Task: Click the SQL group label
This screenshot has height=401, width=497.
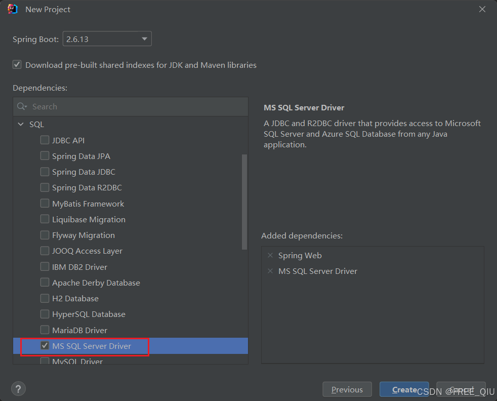Action: pos(37,124)
